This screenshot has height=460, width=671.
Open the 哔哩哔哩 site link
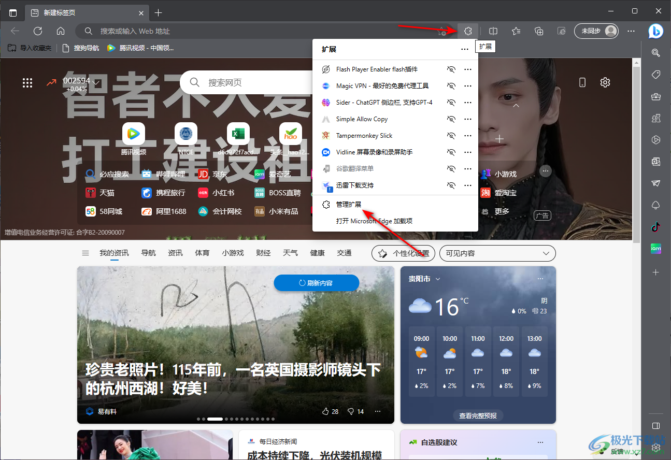click(163, 174)
